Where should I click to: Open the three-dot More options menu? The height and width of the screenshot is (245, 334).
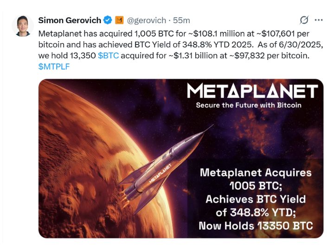click(319, 20)
